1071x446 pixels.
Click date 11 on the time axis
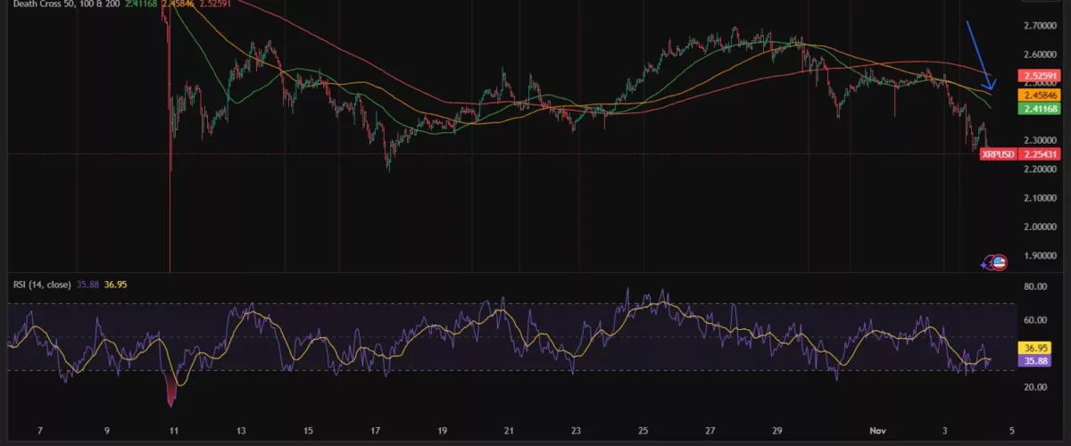[x=174, y=430]
